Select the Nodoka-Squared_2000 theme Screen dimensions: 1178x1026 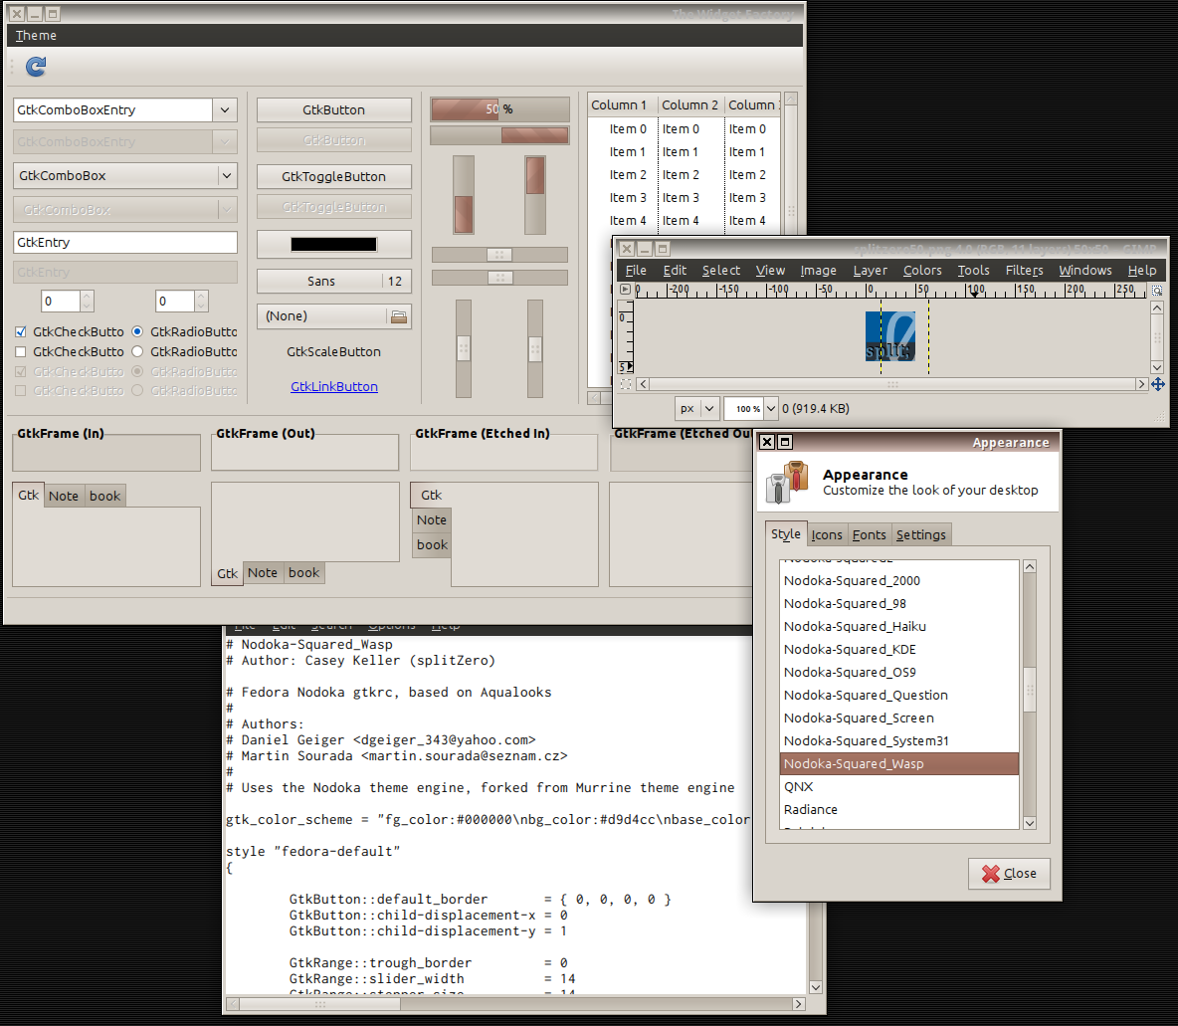898,581
